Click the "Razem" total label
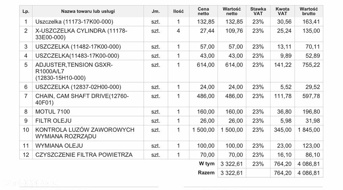 [x=206, y=173]
